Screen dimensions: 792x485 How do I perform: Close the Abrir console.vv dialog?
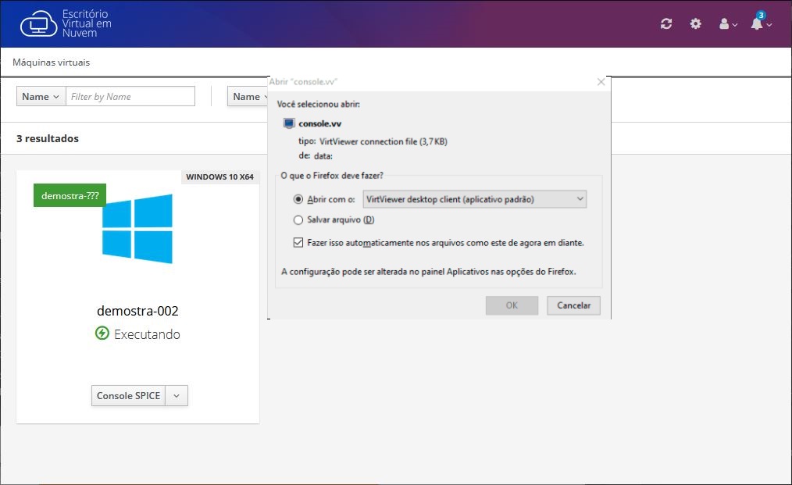(x=601, y=82)
